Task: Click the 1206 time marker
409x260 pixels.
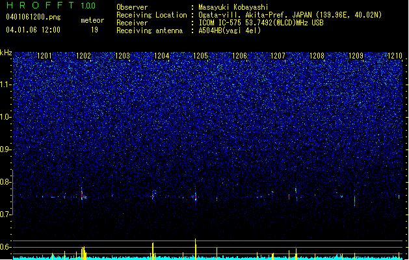Action: pyautogui.click(x=239, y=56)
